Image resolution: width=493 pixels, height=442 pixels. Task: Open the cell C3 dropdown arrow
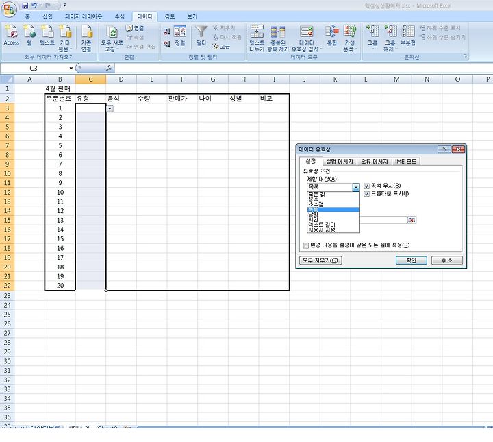tap(110, 108)
